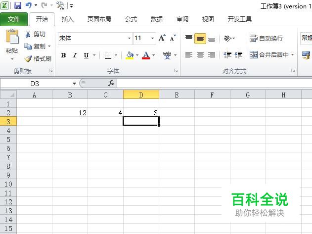Open the Copy dropdown arrow

coord(49,46)
